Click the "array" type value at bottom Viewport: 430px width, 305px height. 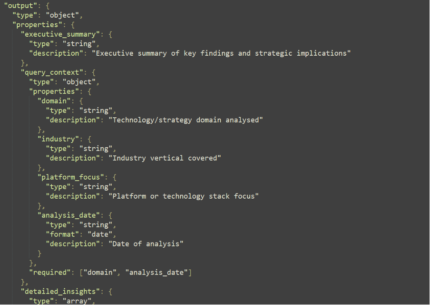77,301
